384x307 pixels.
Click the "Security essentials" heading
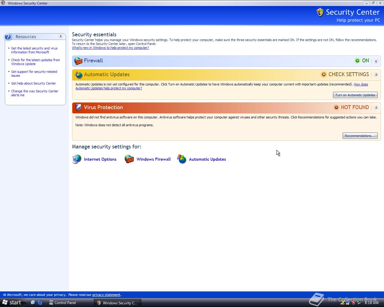94,34
